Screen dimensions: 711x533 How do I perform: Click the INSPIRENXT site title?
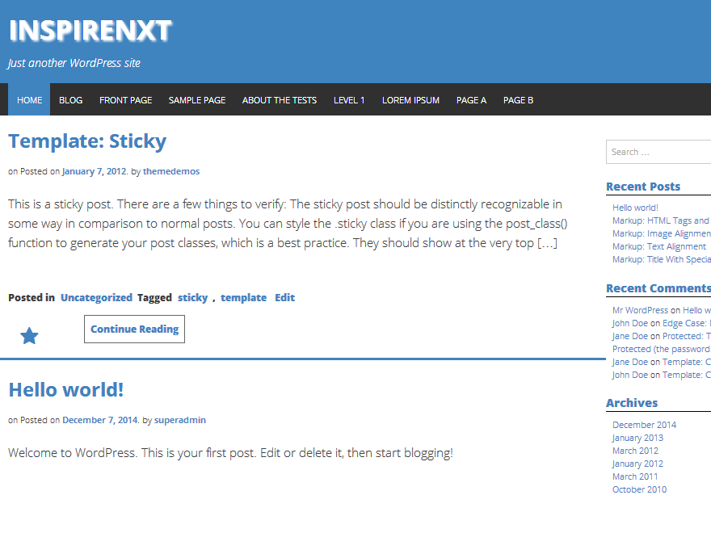click(90, 31)
